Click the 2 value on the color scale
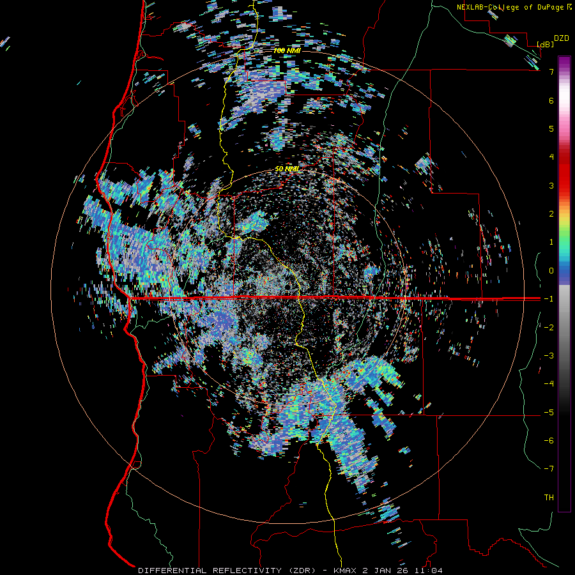The image size is (575, 575). (551, 214)
